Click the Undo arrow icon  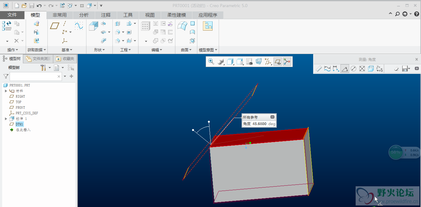tap(39, 6)
